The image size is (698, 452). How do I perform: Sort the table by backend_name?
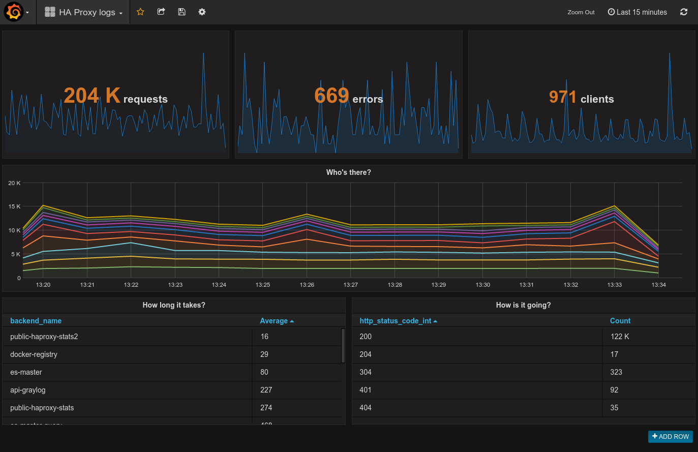[x=36, y=321]
